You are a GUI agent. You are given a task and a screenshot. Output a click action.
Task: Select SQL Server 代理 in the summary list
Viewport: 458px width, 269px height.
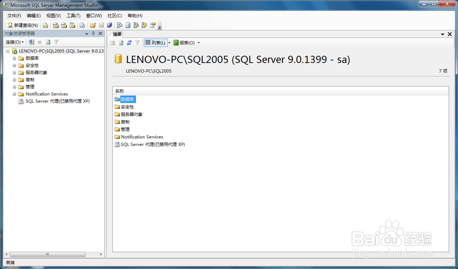(x=150, y=145)
